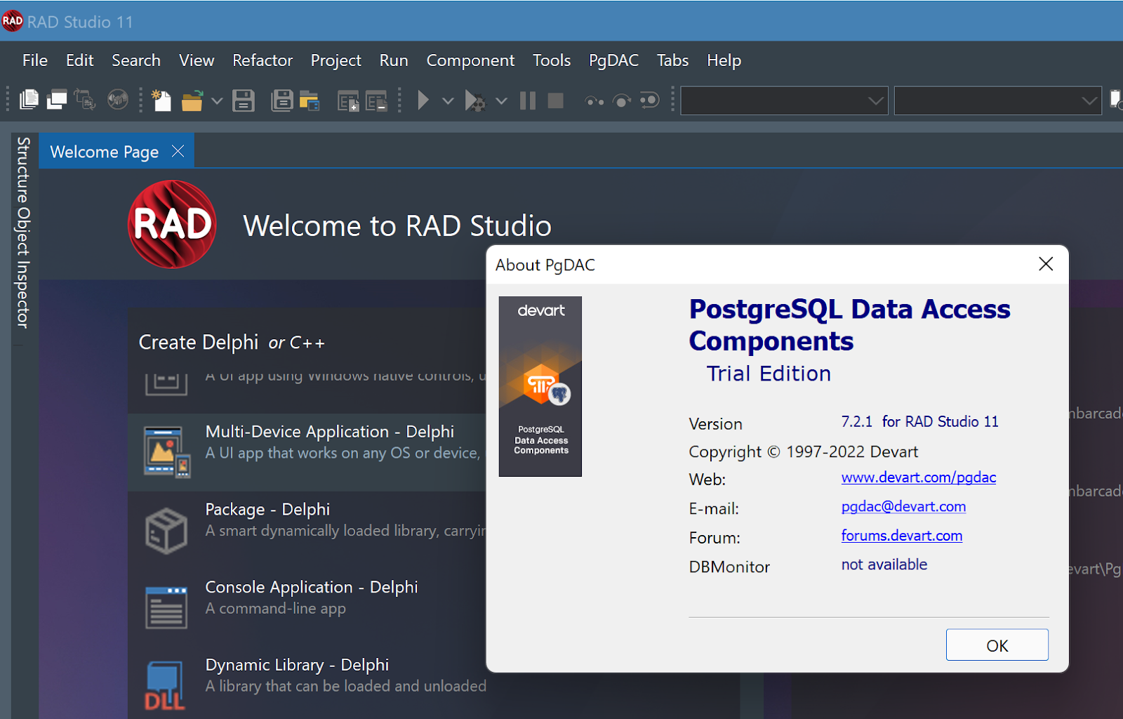
Task: Open the www.devart.com/pgdac link
Action: click(x=919, y=477)
